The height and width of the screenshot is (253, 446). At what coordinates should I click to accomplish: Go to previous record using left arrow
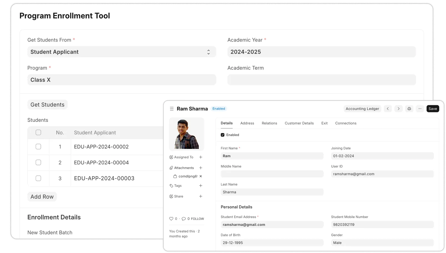click(x=388, y=109)
